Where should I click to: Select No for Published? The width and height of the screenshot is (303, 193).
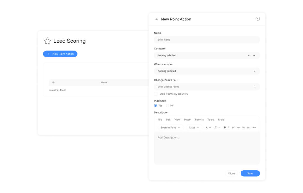[x=167, y=106]
